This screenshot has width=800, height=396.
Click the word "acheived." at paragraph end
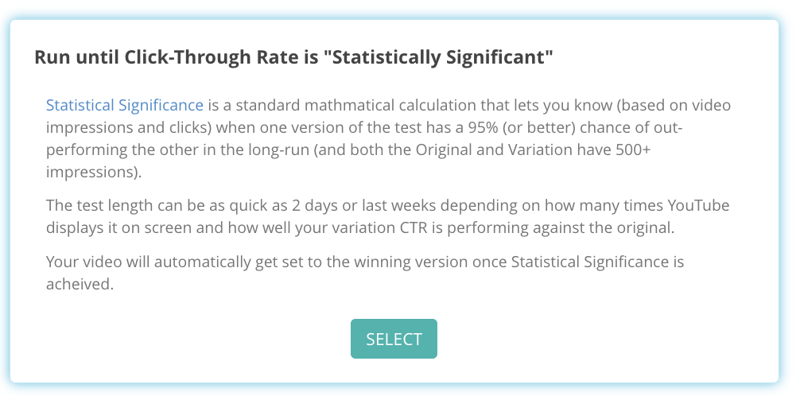(x=80, y=284)
